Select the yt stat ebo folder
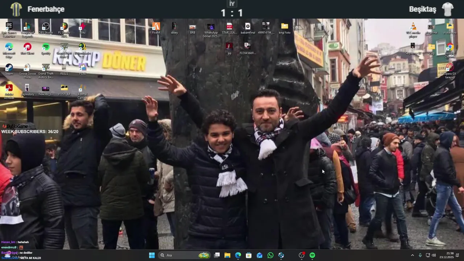464x261 pixels. (450, 28)
